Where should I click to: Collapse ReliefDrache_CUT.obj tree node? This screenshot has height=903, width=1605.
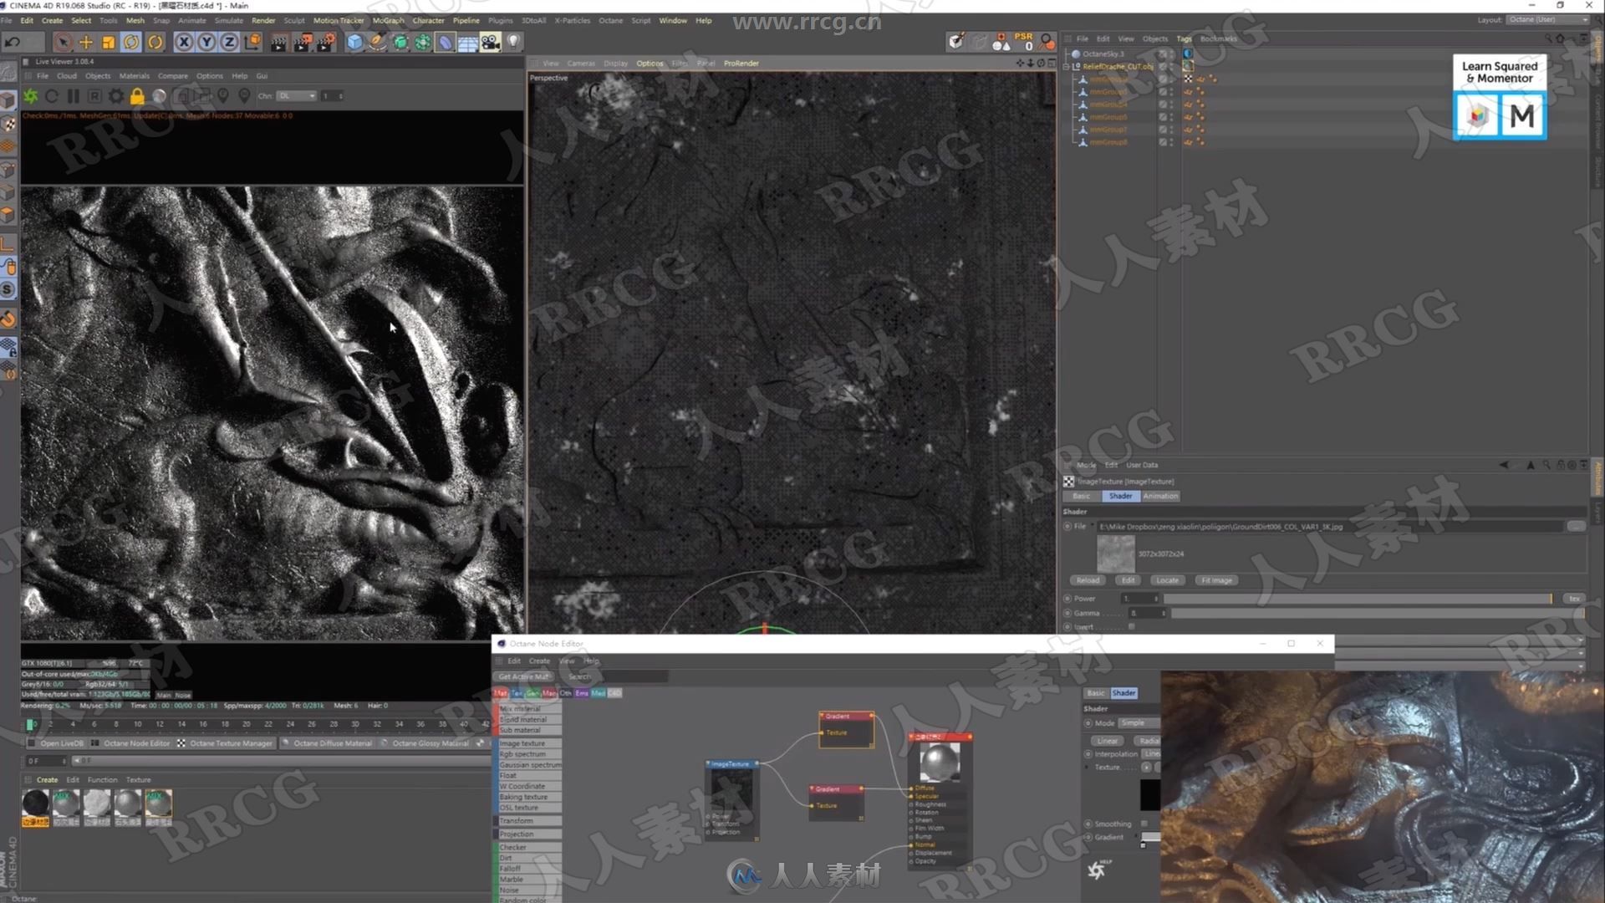pyautogui.click(x=1067, y=67)
